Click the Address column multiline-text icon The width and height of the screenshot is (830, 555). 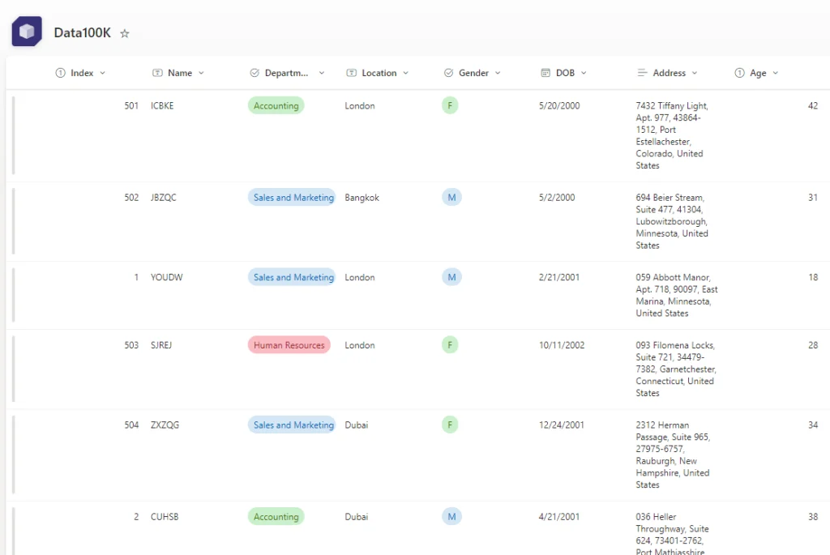coord(642,73)
